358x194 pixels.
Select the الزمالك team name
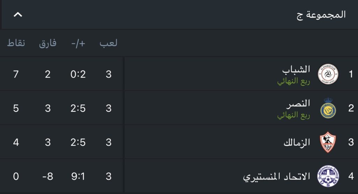(x=297, y=142)
